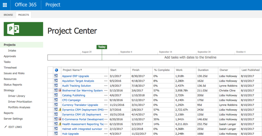Image resolution: width=262 pixels, height=136 pixels.
Task: Click the red issue icon beside E-Commerce Portal Development
Action: coord(60,119)
